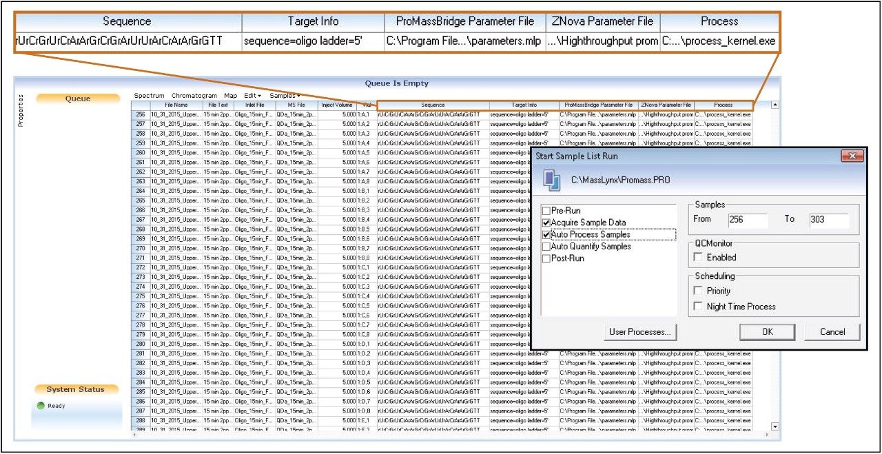Viewport: 882px width, 454px height.
Task: Click vial cell 1:C,1
Action: [x=365, y=267]
